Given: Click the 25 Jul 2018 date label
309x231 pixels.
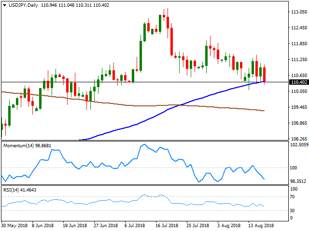Looking at the screenshot, I should tap(197, 226).
